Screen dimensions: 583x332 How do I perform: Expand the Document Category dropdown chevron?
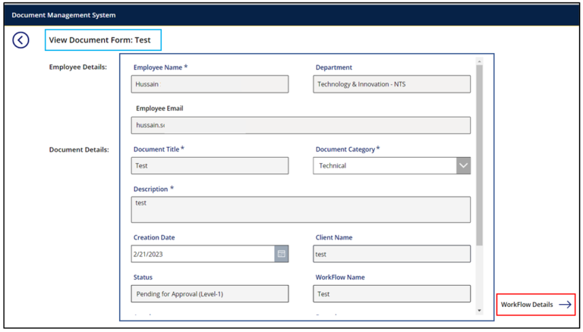[x=463, y=166]
